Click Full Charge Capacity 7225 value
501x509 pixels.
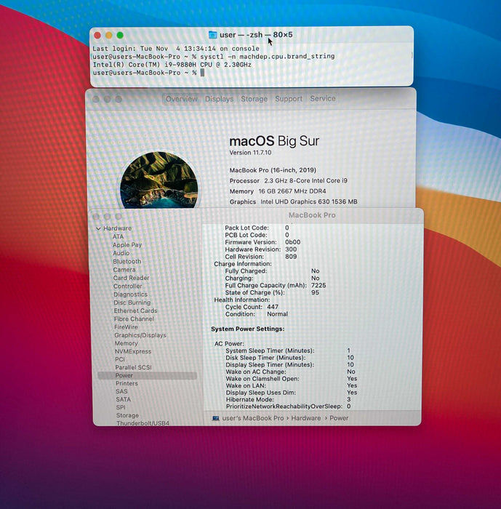click(318, 285)
